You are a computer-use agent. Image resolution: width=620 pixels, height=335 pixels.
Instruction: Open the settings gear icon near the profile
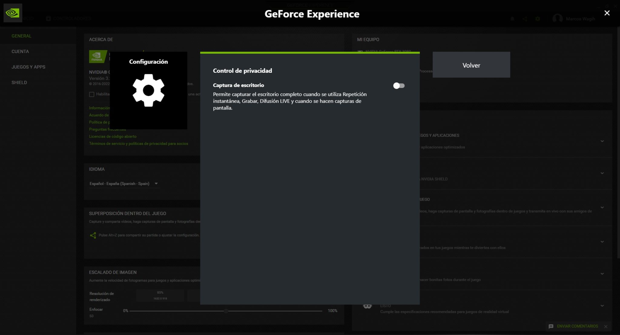(538, 18)
